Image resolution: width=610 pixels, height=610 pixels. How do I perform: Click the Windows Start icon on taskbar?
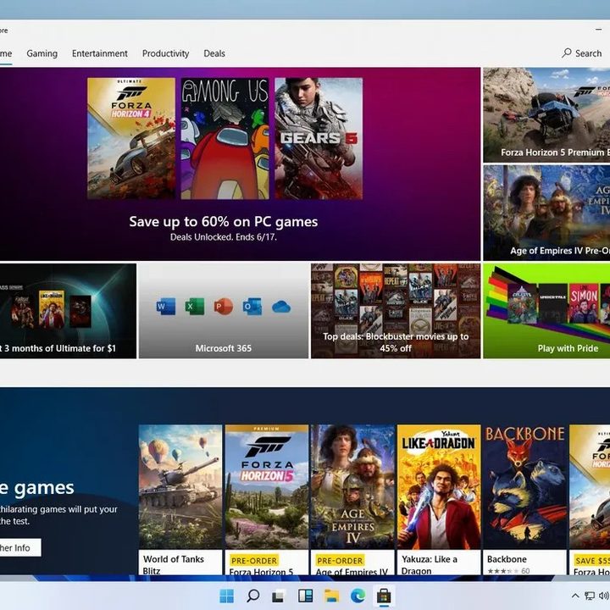pos(226,596)
